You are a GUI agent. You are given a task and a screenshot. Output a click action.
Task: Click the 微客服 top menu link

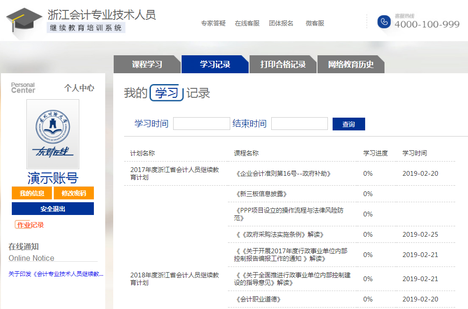pyautogui.click(x=315, y=23)
